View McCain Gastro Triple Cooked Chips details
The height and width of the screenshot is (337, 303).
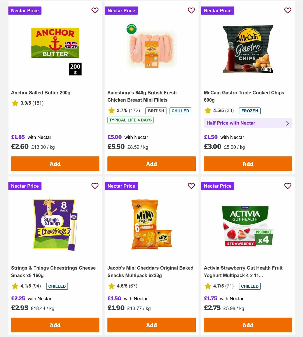coord(244,96)
